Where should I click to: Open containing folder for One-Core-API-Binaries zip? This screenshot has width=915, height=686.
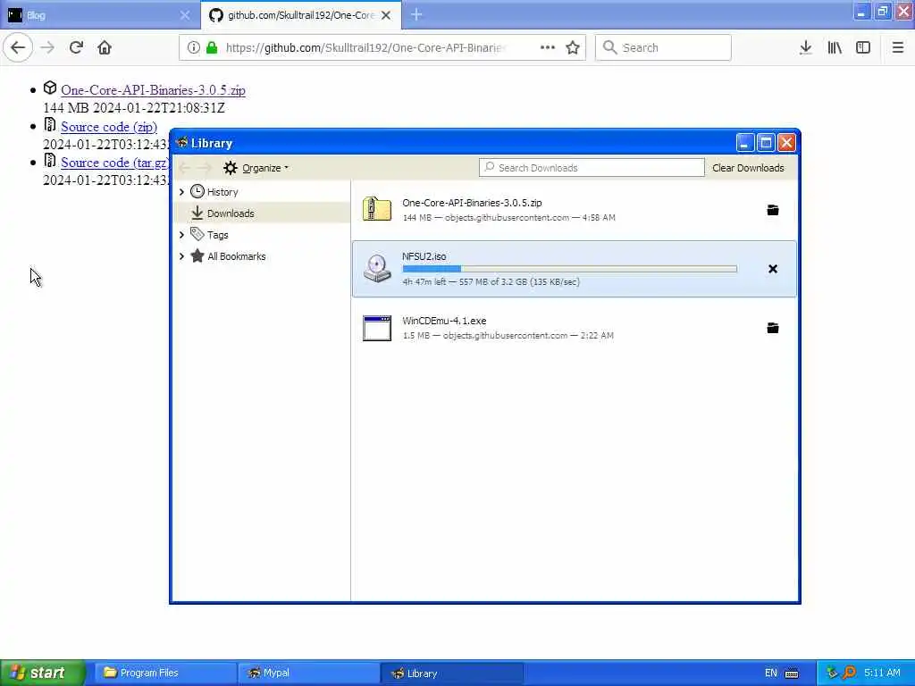(x=773, y=210)
